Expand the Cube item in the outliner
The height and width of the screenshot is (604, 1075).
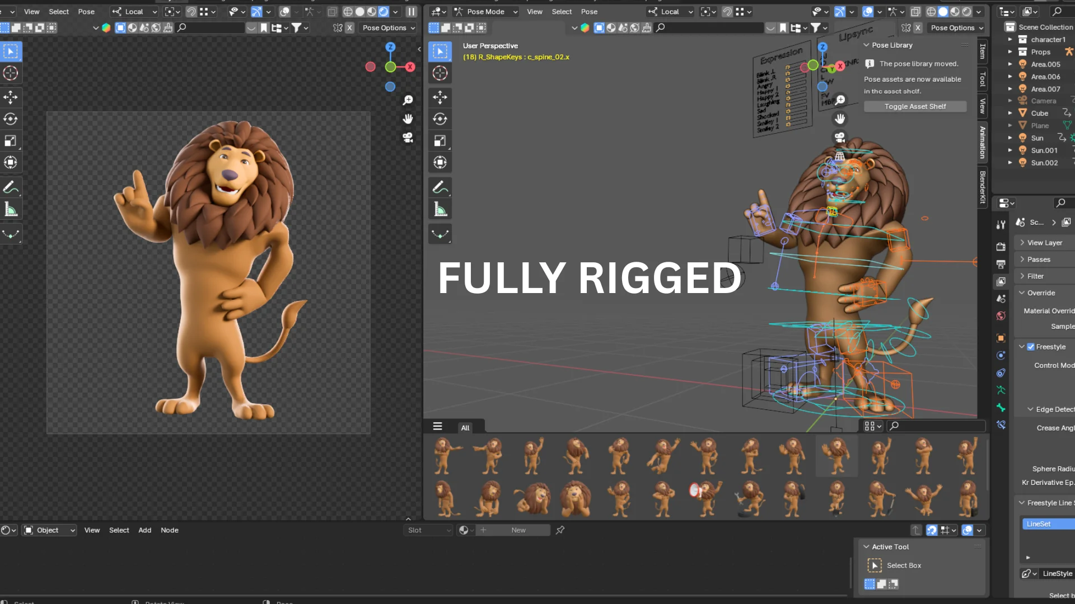tap(1011, 113)
